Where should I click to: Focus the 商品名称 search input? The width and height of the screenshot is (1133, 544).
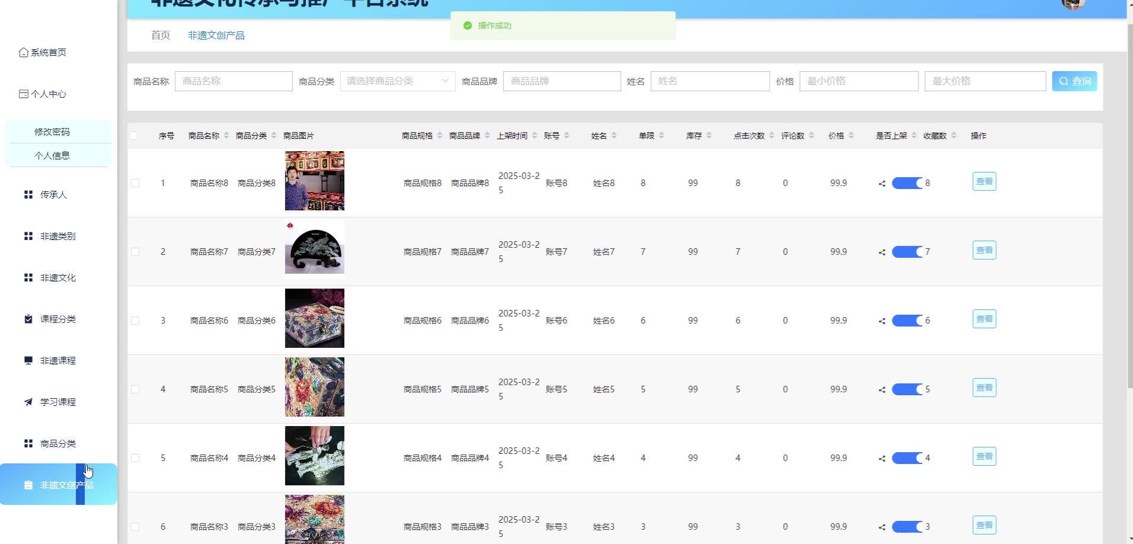pos(233,81)
